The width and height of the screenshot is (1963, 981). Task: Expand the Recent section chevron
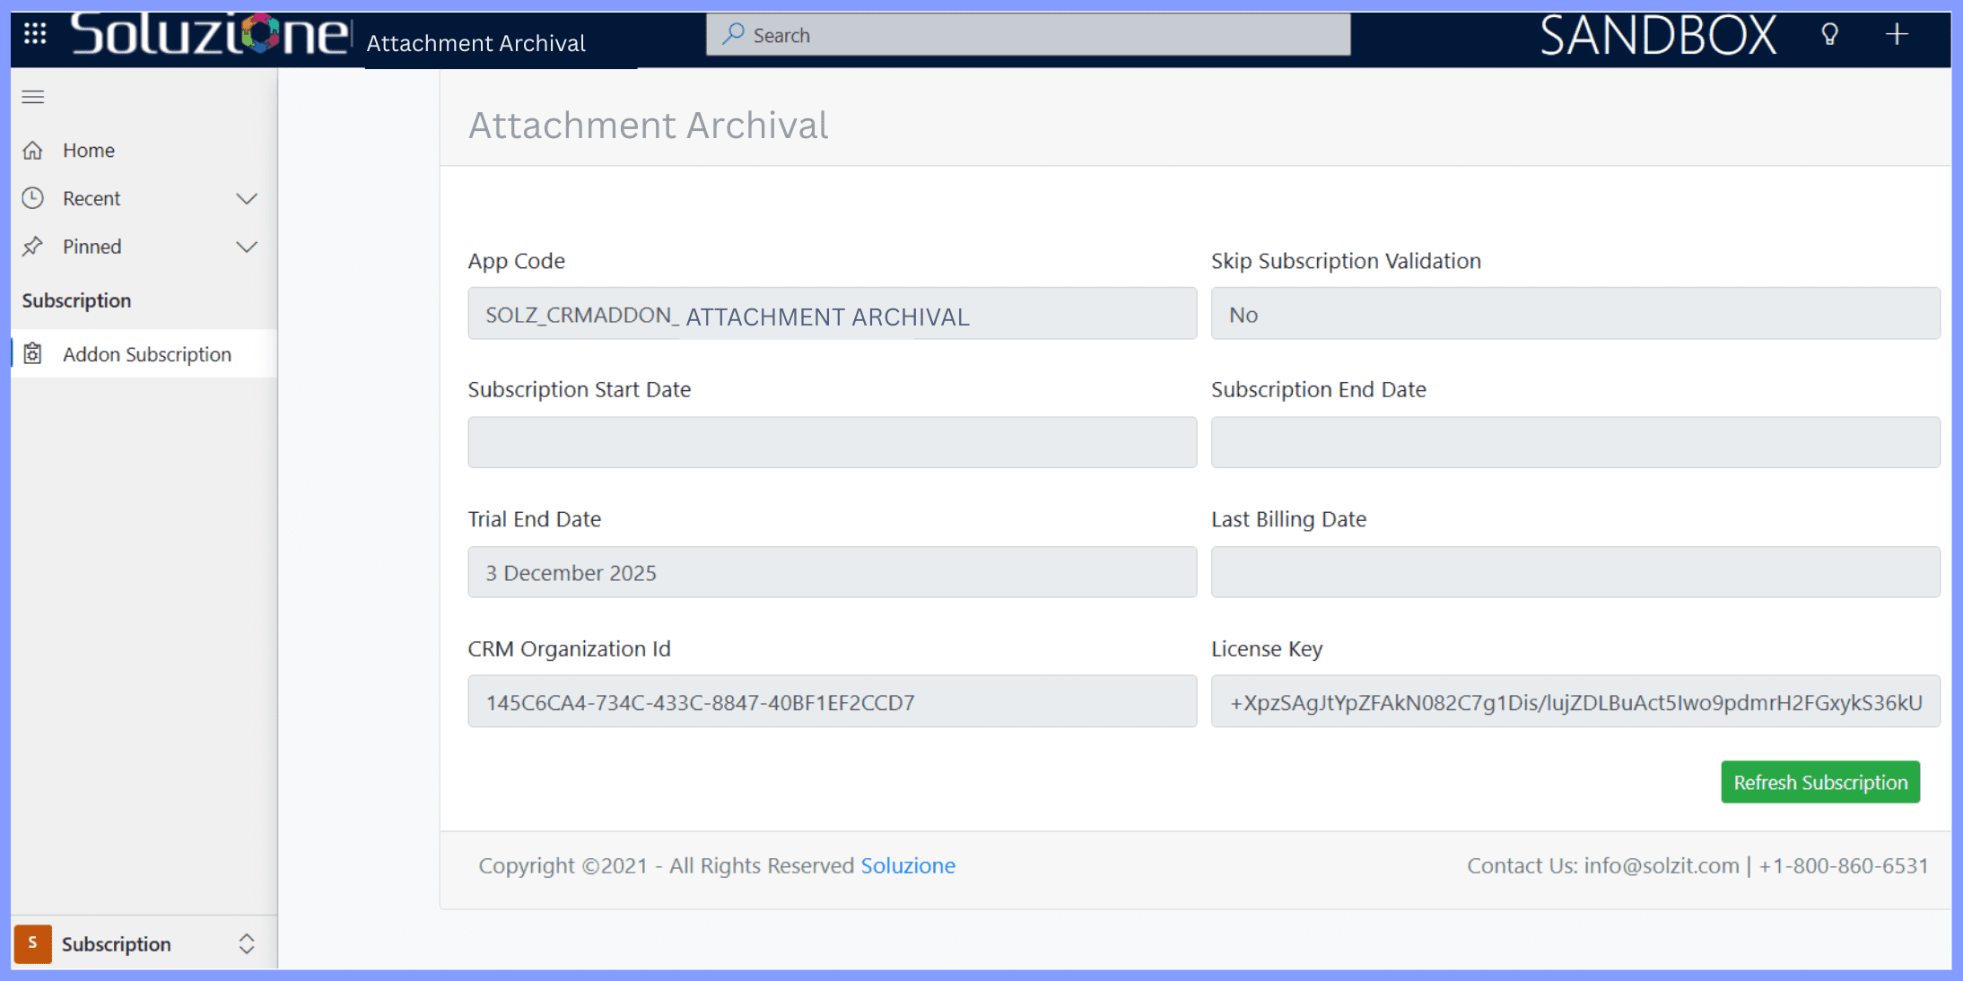[247, 198]
